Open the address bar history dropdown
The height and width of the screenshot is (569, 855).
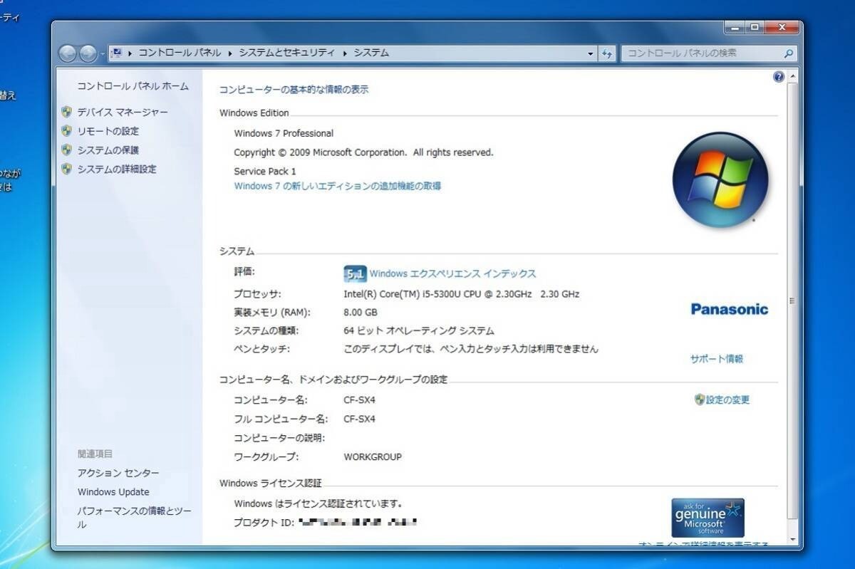tap(591, 53)
